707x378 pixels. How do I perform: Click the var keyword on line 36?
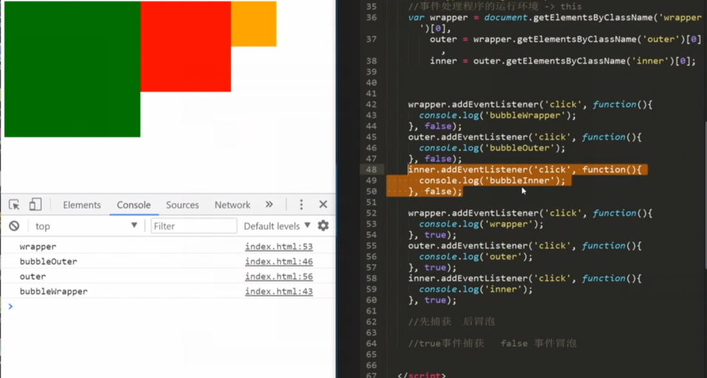point(416,17)
